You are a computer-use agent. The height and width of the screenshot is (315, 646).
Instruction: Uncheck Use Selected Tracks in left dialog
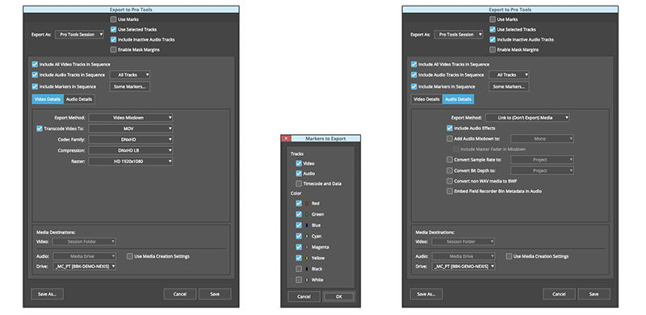pyautogui.click(x=113, y=30)
